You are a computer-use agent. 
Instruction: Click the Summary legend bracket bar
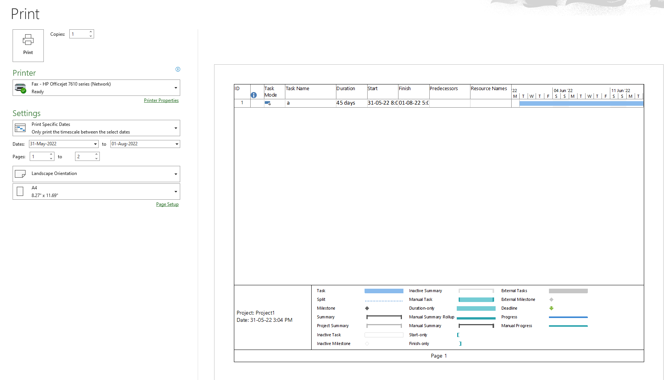tap(384, 317)
